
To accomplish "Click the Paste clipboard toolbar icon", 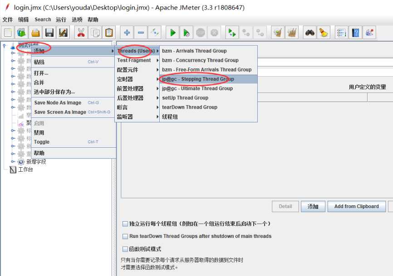I will coord(109,33).
